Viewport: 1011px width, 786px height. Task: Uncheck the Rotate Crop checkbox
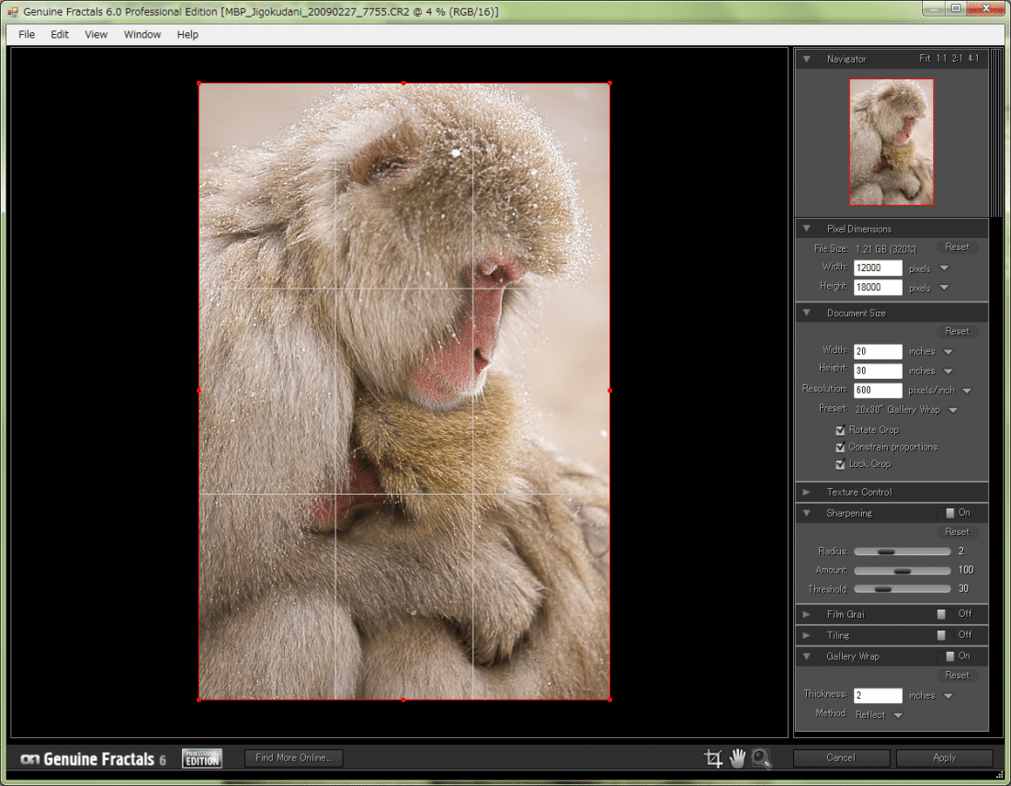840,430
